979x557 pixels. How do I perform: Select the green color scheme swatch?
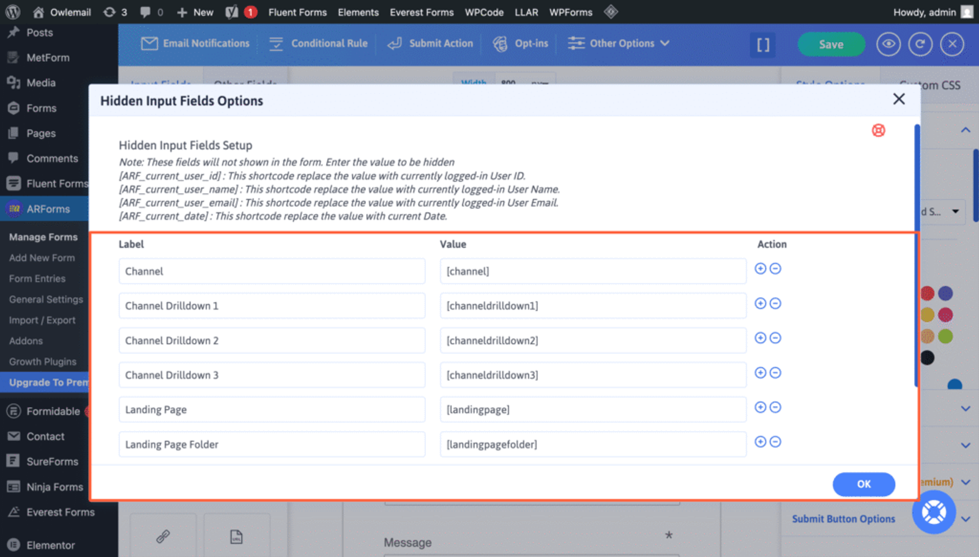point(945,336)
